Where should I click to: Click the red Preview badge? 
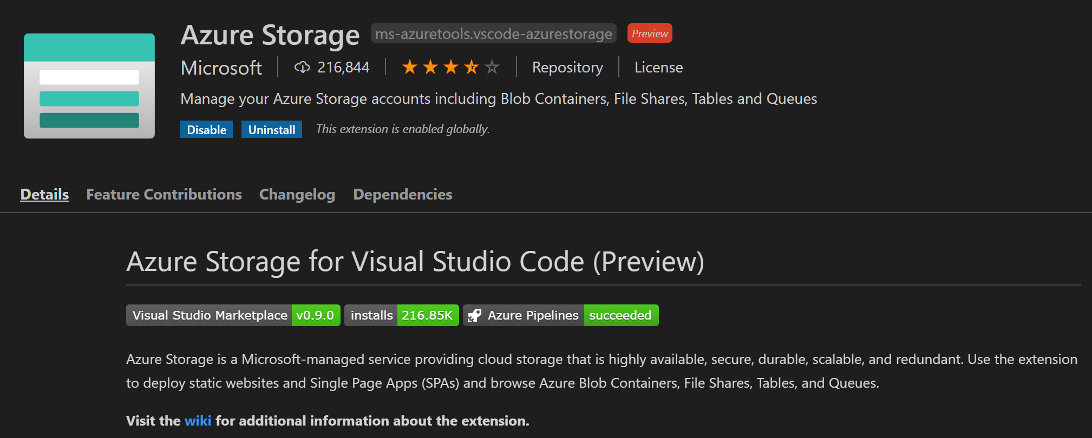(x=649, y=34)
